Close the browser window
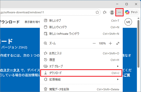This screenshot has height=92, width=141. coord(136,4)
